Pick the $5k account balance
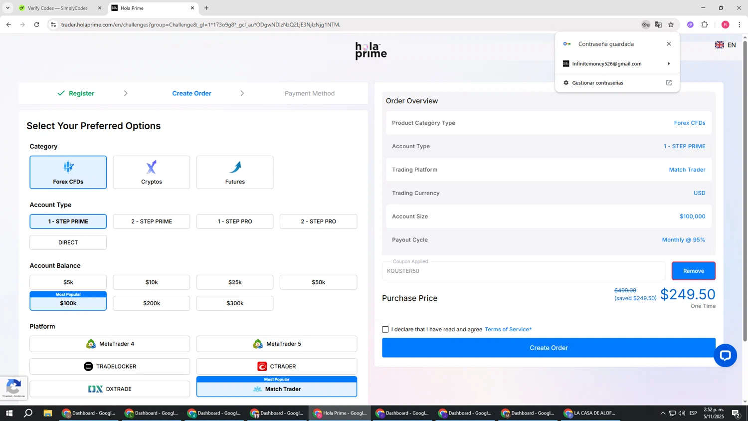 [x=68, y=282]
